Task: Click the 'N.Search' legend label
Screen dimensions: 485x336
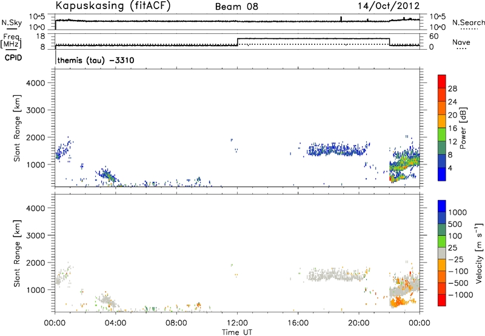Action: tap(469, 22)
